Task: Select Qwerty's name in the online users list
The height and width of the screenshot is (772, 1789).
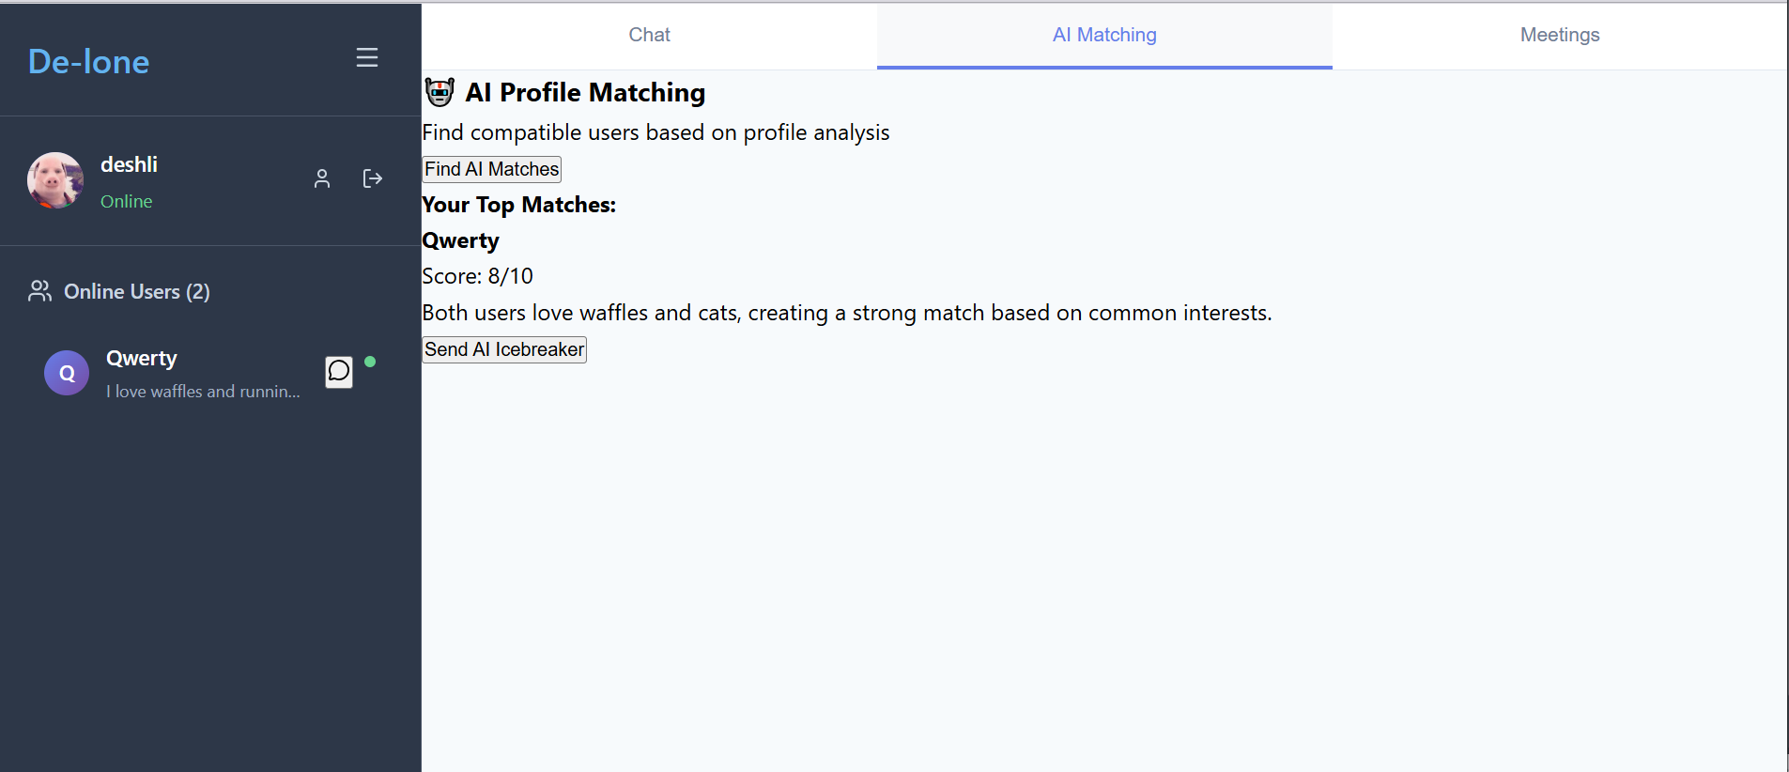Action: [x=142, y=359]
